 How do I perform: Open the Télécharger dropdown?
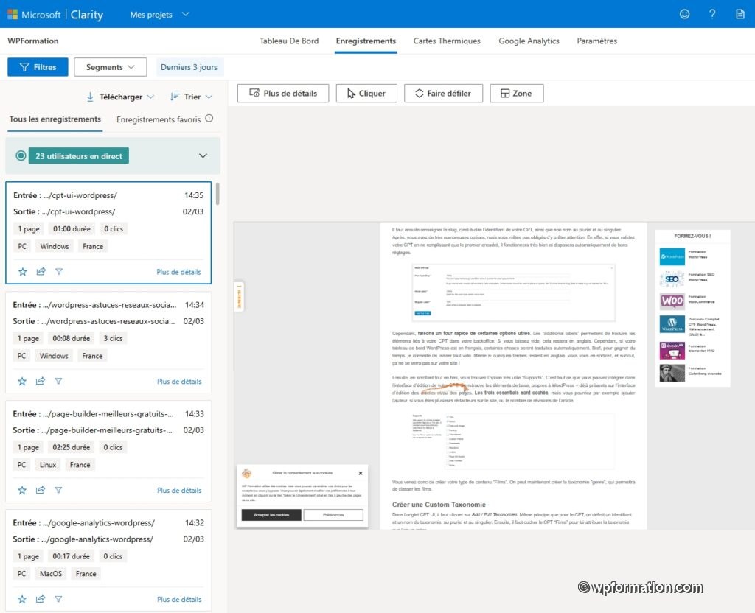tap(120, 97)
